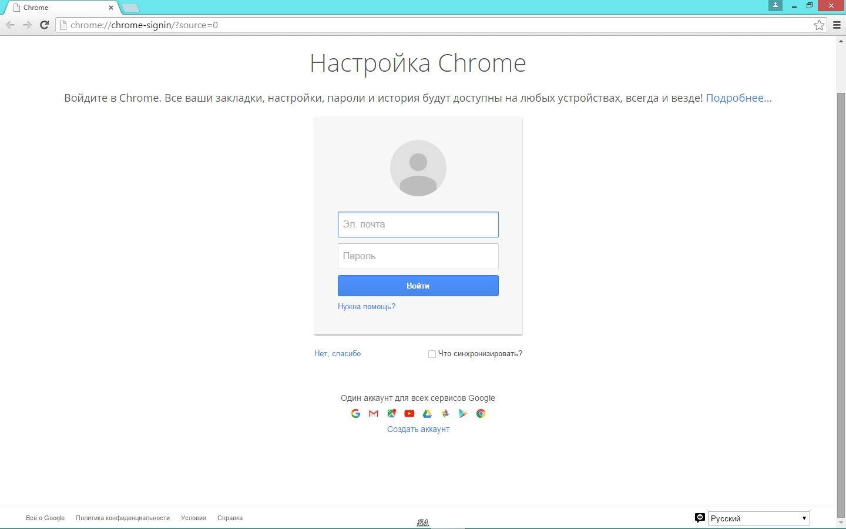This screenshot has height=529, width=846.
Task: Click the YouTube service icon
Action: 409,414
